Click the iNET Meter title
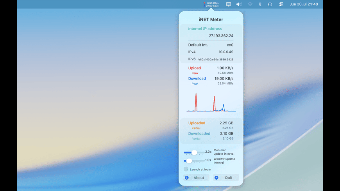The height and width of the screenshot is (191, 340). [211, 19]
